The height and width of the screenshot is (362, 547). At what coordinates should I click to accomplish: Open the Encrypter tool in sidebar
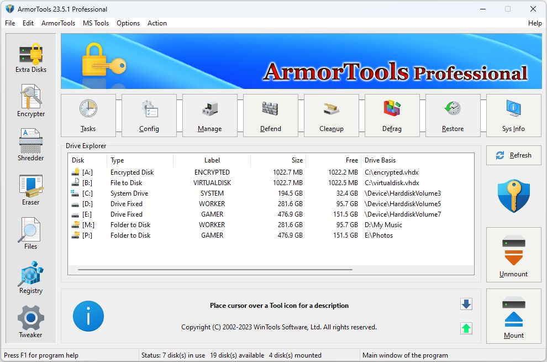[x=31, y=102]
